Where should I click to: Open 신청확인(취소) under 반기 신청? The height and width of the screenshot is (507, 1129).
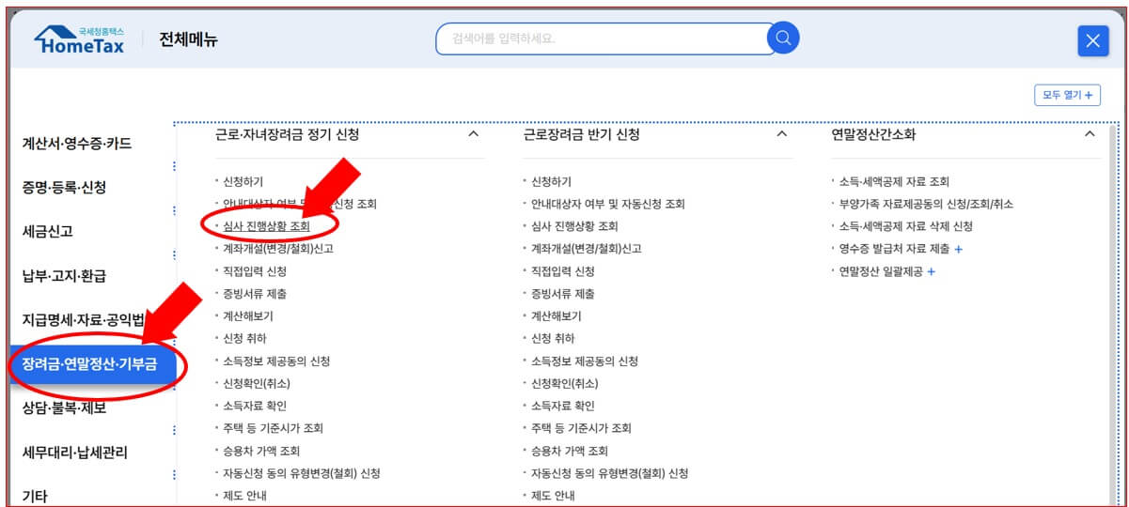(x=564, y=383)
